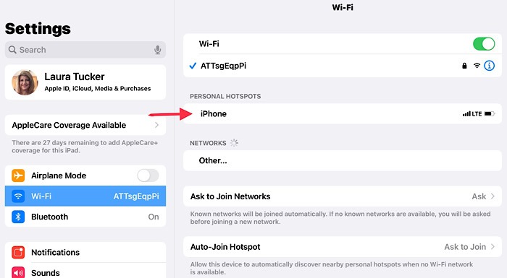Click the blue checkmark next to ATTsgEqpPi
507x278 pixels.
click(193, 66)
